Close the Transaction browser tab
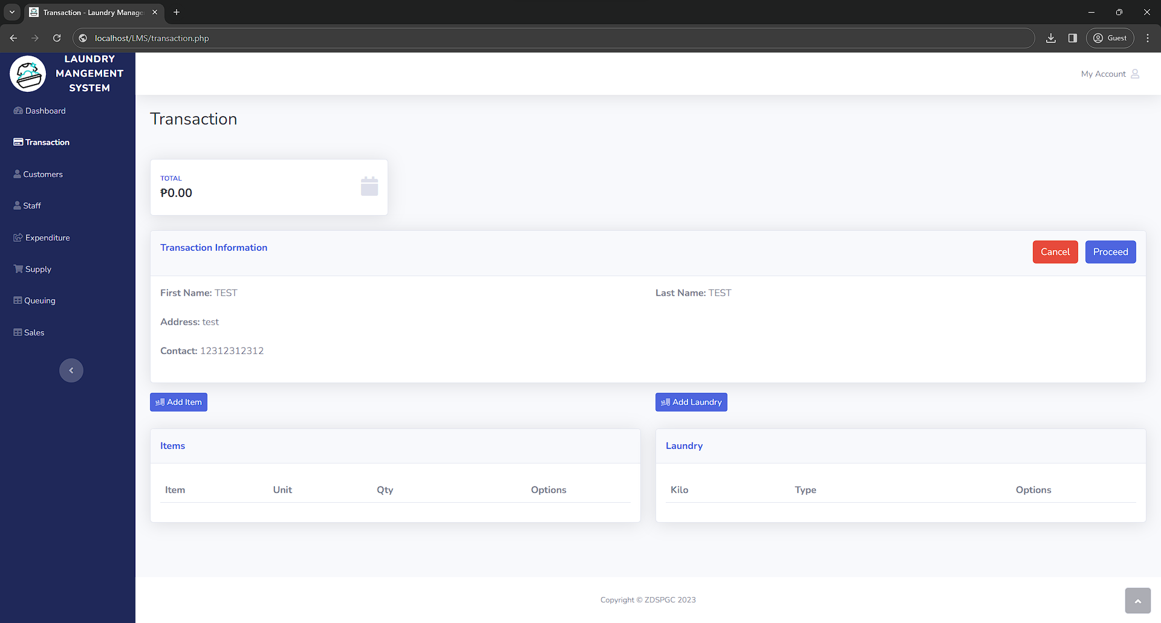 coord(155,12)
